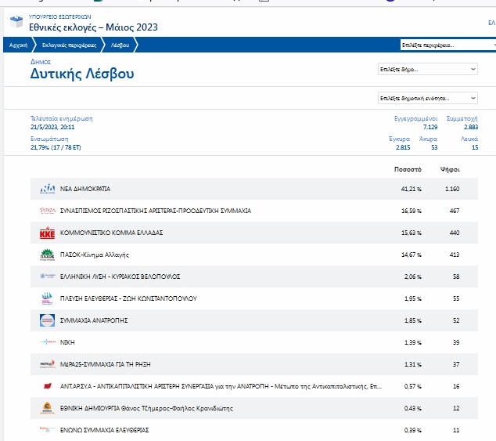Select the ΑΝΤ.ΑΡ.ΣΥ.Α party name
This screenshot has width=496, height=441.
click(221, 386)
